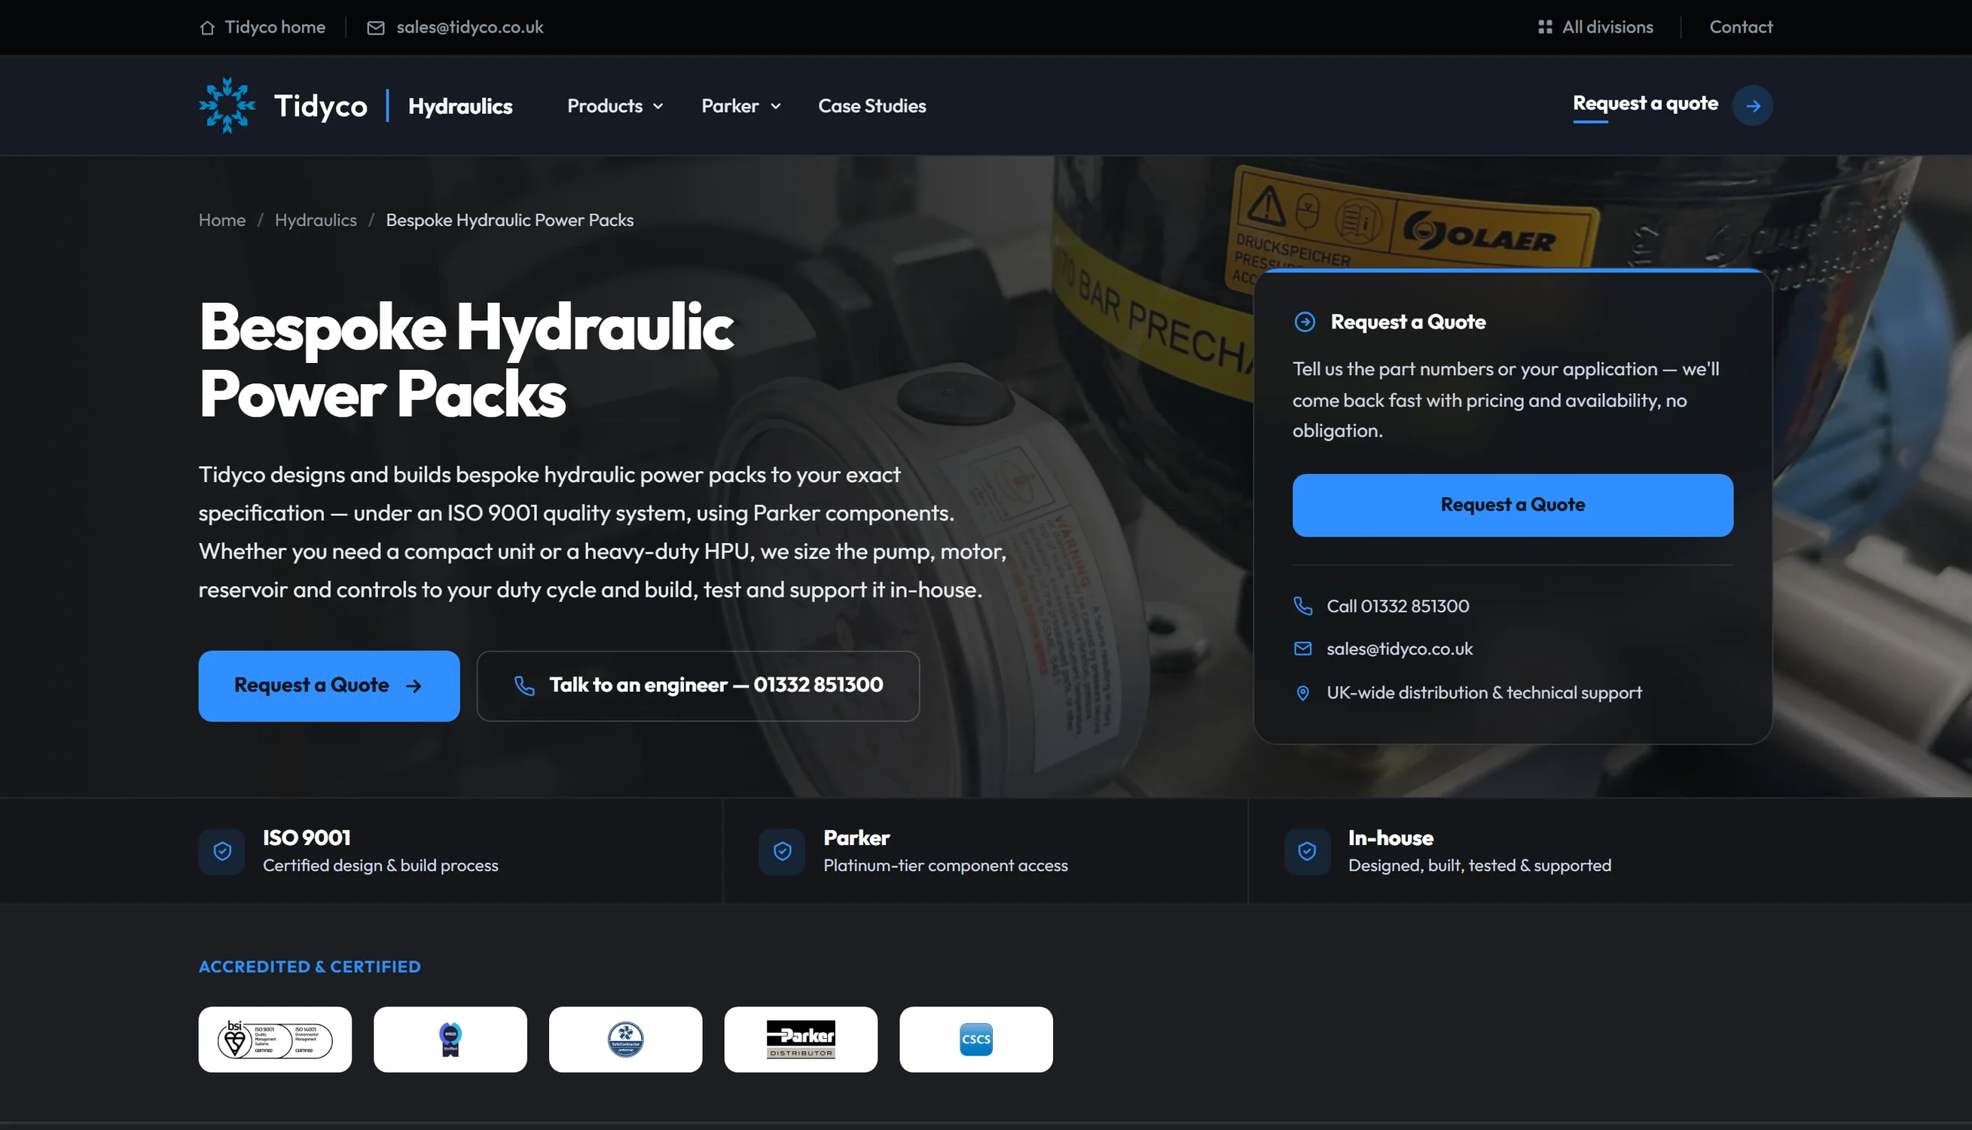This screenshot has width=1972, height=1130.
Task: Click the 'Certified design & build process' text
Action: [x=380, y=866]
